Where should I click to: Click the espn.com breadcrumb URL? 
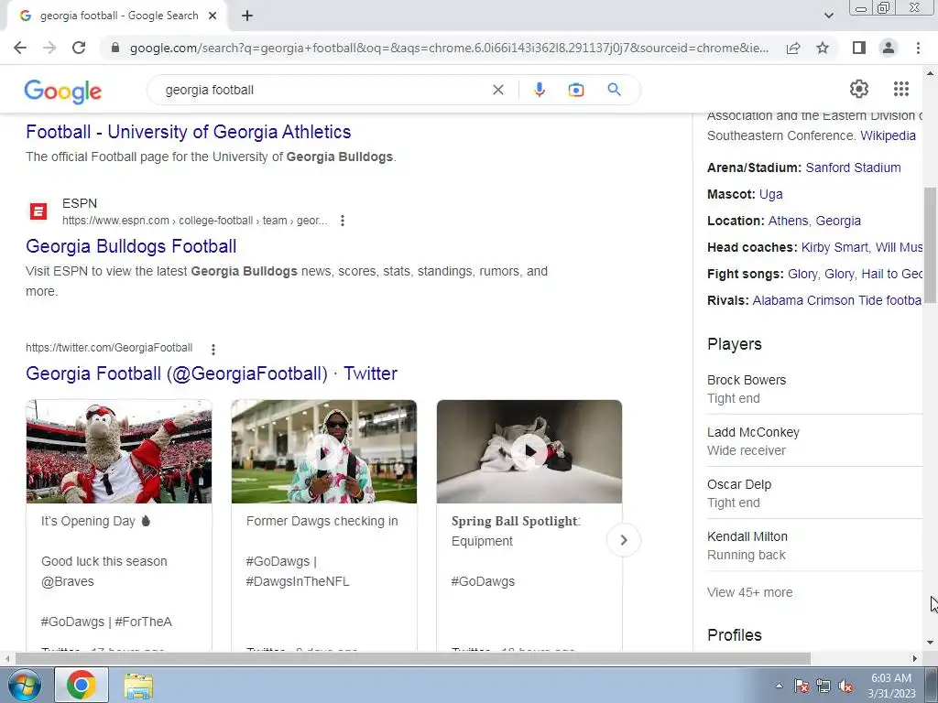pyautogui.click(x=194, y=221)
